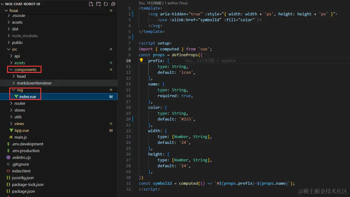Click the inline blame annotation on line 10
Viewport: 350px width, 197px height.
(x=210, y=61)
